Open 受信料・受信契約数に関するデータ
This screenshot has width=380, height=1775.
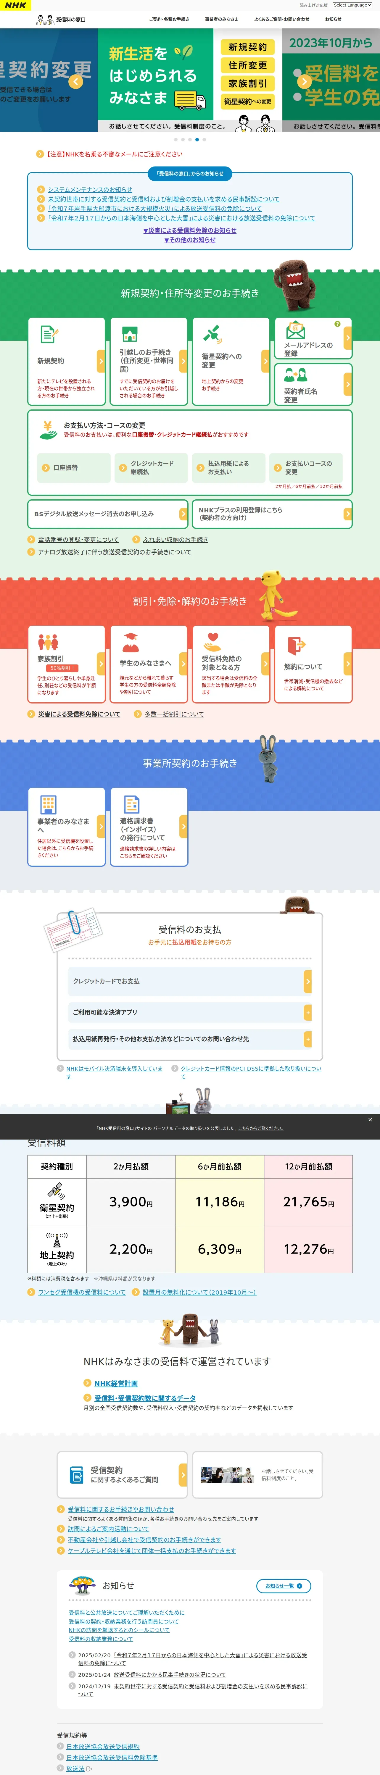145,1398
